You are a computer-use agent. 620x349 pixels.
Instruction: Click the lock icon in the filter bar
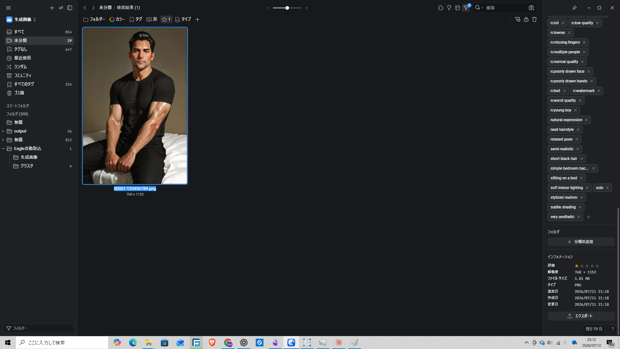click(x=526, y=19)
